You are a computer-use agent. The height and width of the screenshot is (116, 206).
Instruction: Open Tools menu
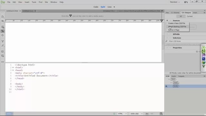[x=34, y=2]
